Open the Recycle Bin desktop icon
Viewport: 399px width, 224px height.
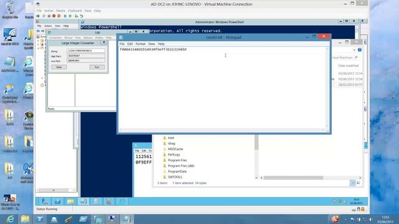point(10,10)
